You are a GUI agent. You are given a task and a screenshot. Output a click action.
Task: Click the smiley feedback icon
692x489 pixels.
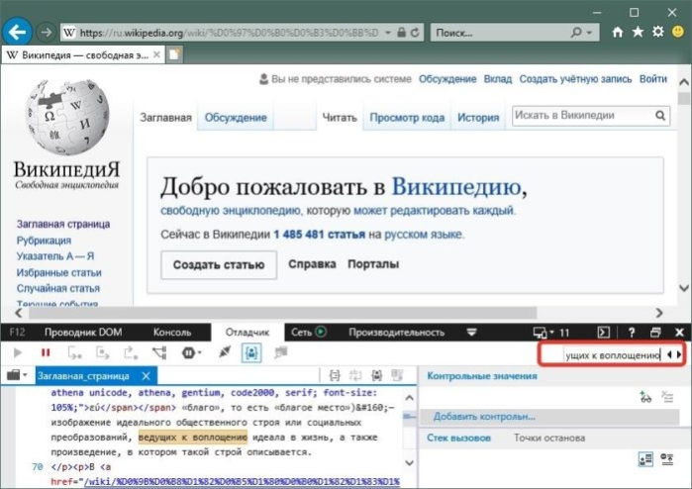(x=678, y=32)
